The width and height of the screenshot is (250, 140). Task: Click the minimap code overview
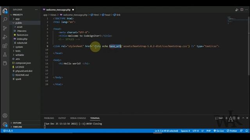pyautogui.click(x=237, y=20)
